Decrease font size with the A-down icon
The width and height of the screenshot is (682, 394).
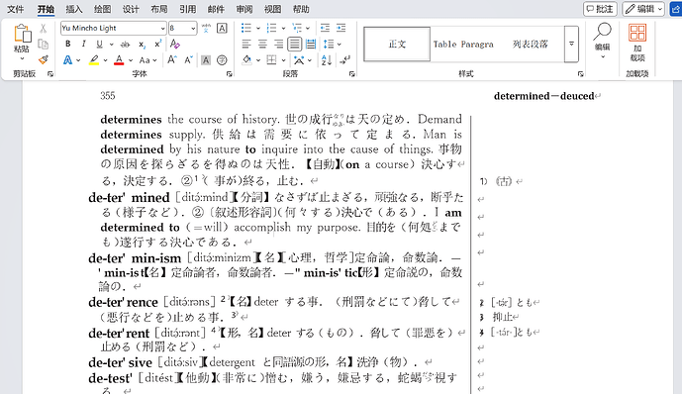[x=188, y=60]
